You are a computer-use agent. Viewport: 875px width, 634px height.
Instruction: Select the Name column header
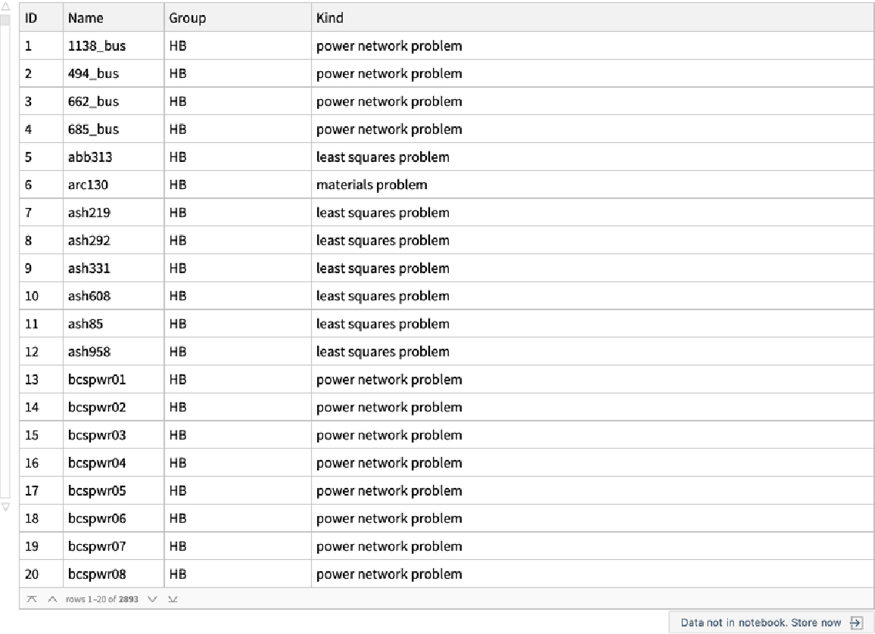pos(86,17)
